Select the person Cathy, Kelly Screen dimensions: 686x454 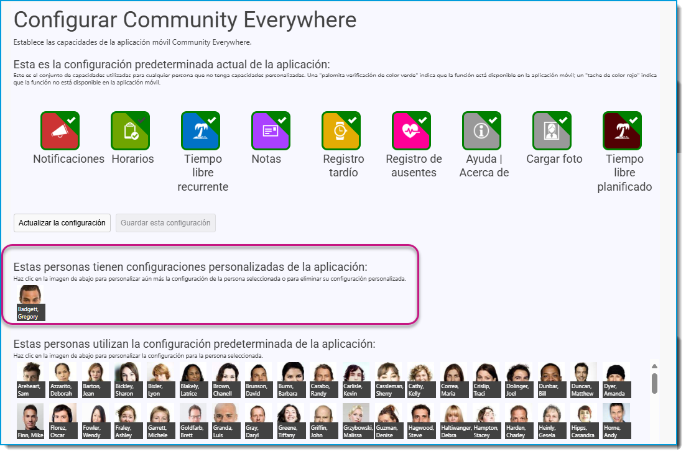click(421, 379)
